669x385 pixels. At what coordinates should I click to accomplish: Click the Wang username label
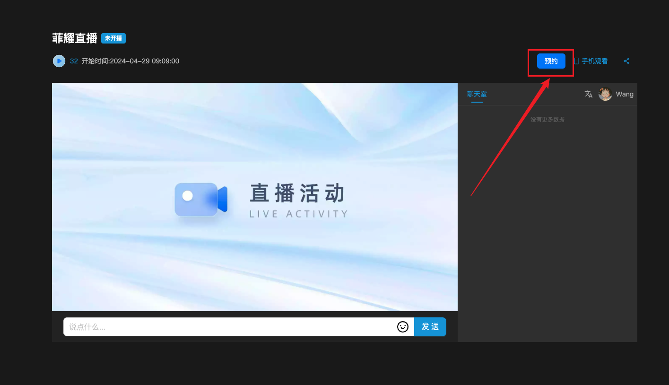click(x=624, y=94)
